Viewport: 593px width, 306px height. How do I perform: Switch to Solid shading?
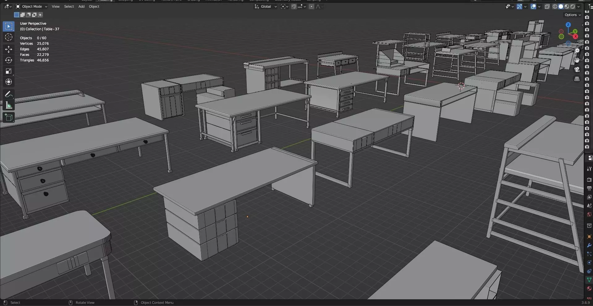pos(561,6)
